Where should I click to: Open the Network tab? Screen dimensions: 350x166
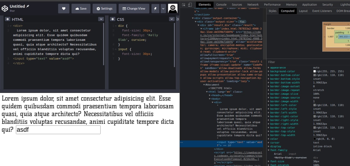pyautogui.click(x=253, y=5)
